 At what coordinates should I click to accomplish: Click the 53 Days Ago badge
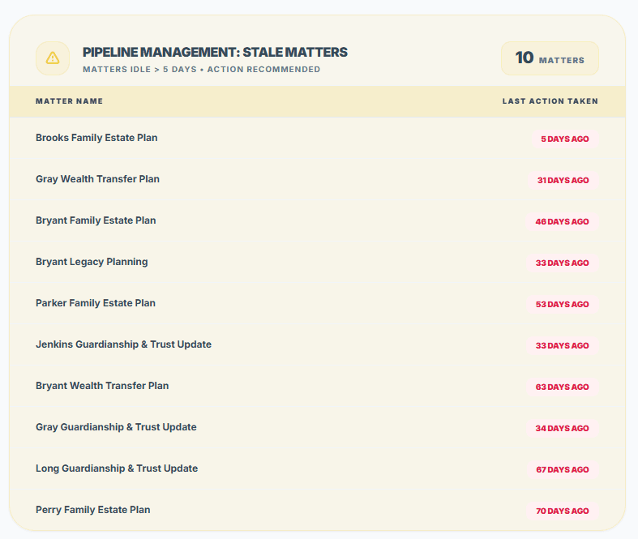[x=562, y=304]
